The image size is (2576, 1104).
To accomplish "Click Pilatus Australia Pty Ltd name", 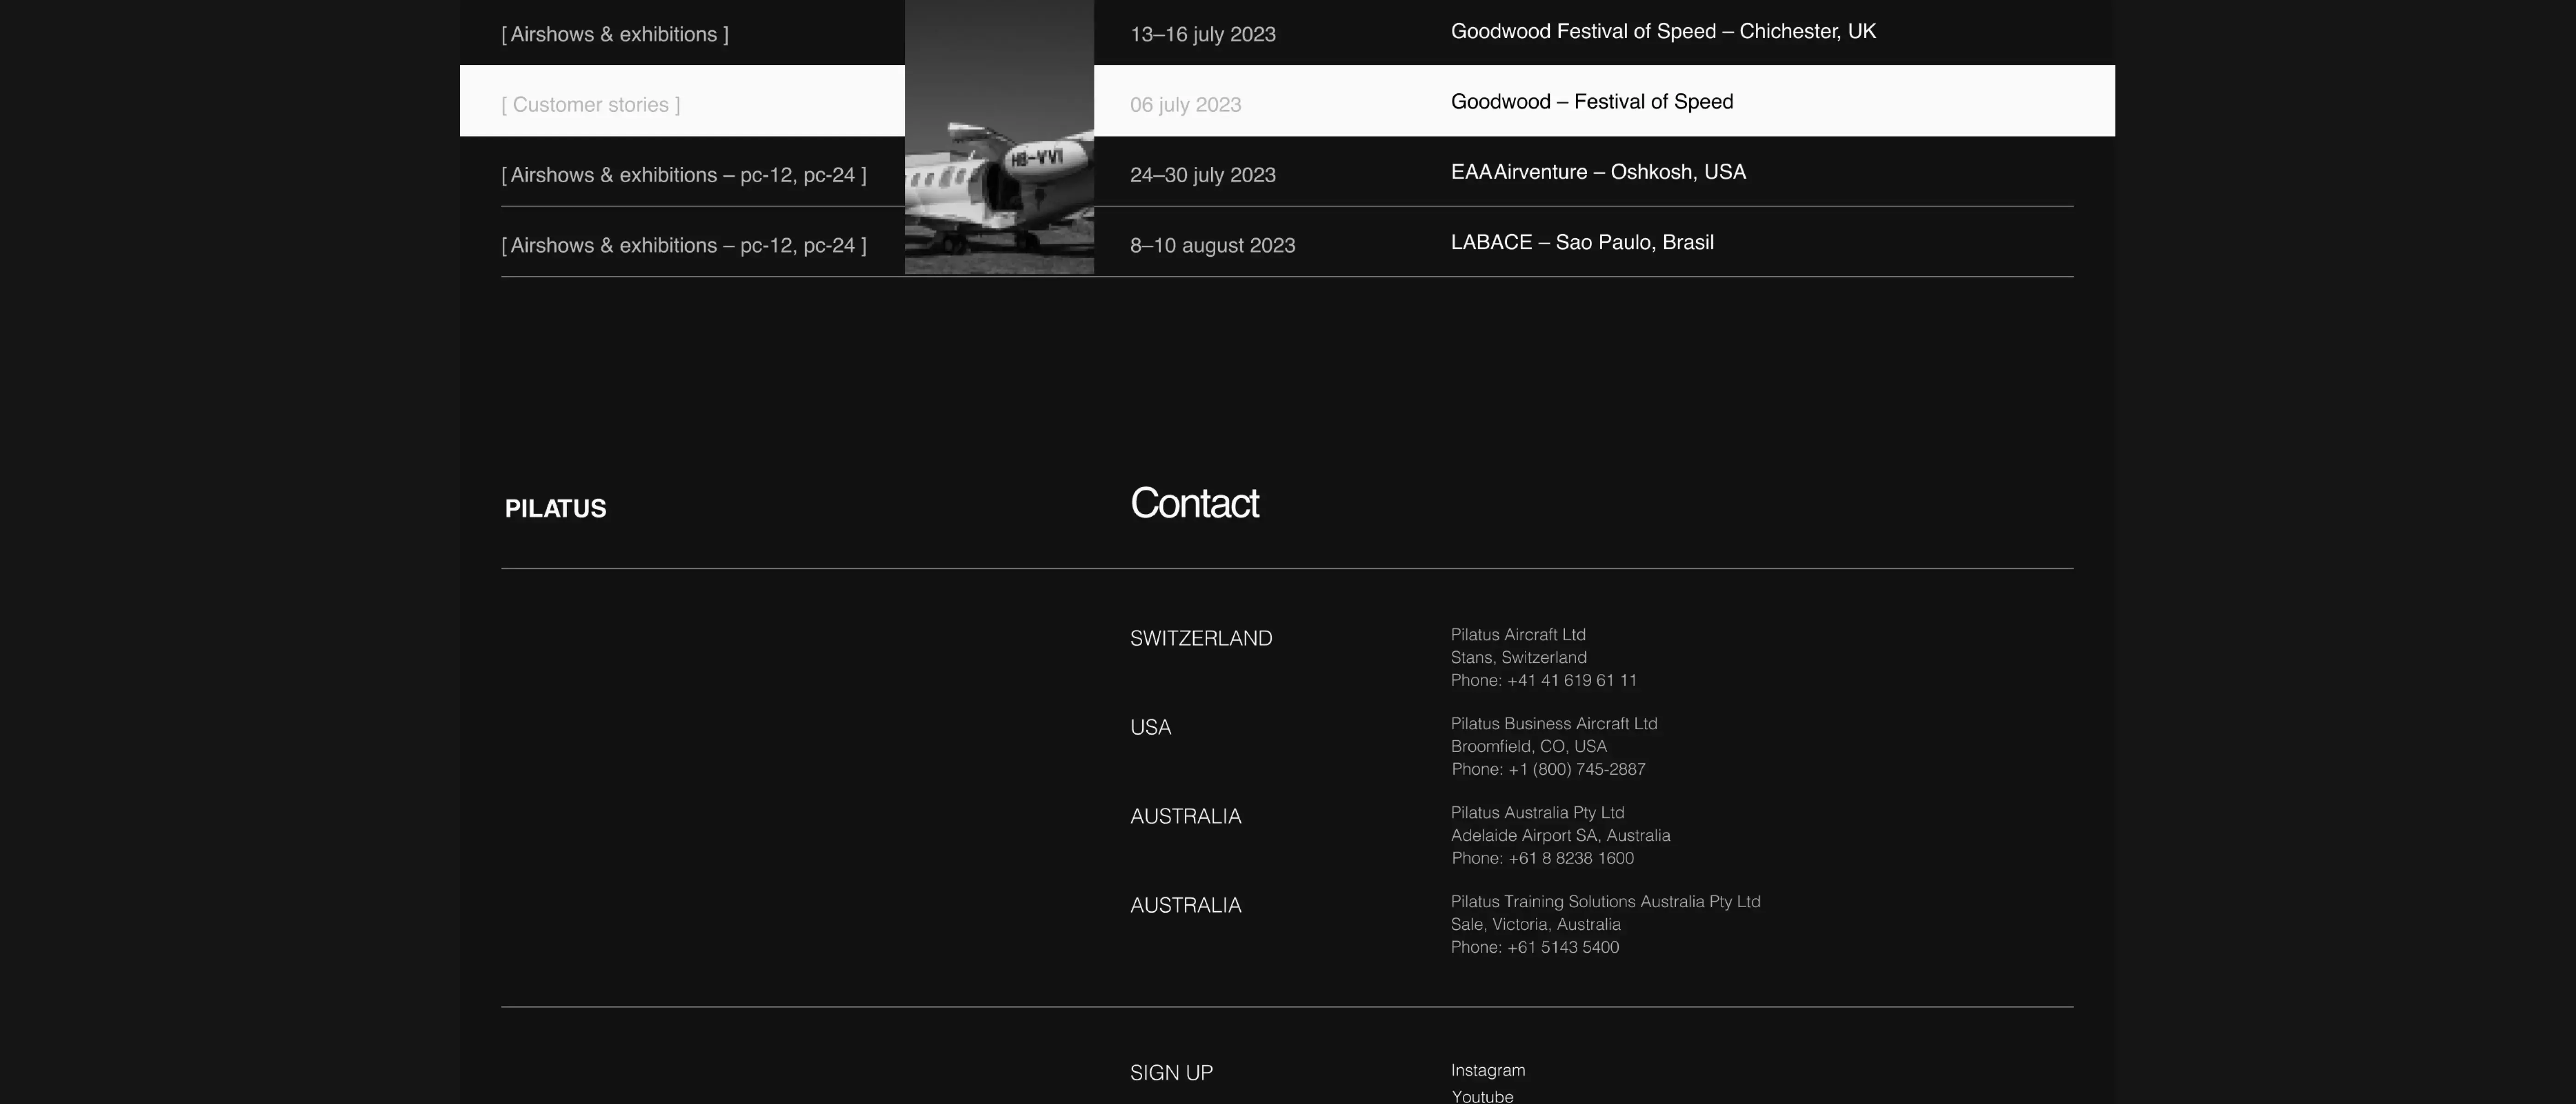I will pos(1537,812).
